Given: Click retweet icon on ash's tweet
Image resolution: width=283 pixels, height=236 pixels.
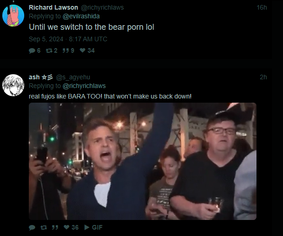Looking at the screenshot, I should (43, 227).
